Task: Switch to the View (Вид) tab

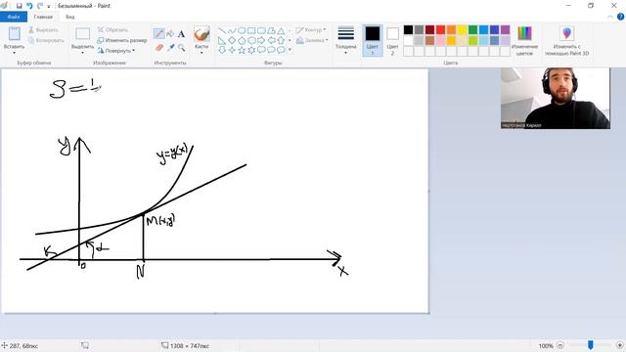Action: click(x=69, y=17)
